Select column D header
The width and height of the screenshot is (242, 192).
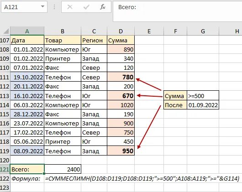121,31
